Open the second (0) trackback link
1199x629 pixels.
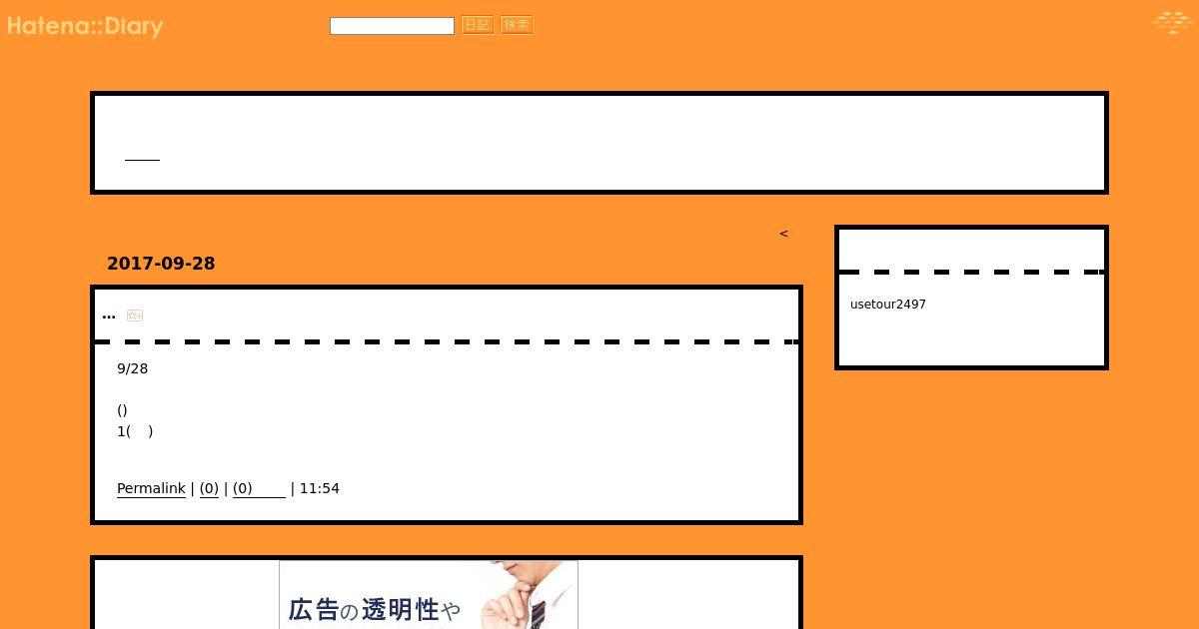pos(259,488)
